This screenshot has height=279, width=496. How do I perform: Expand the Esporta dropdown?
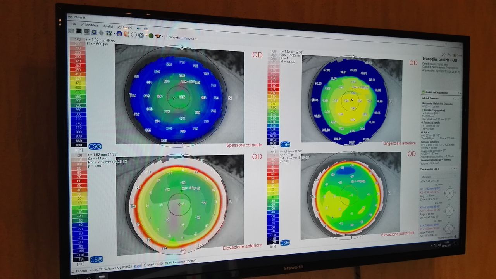tap(190, 39)
